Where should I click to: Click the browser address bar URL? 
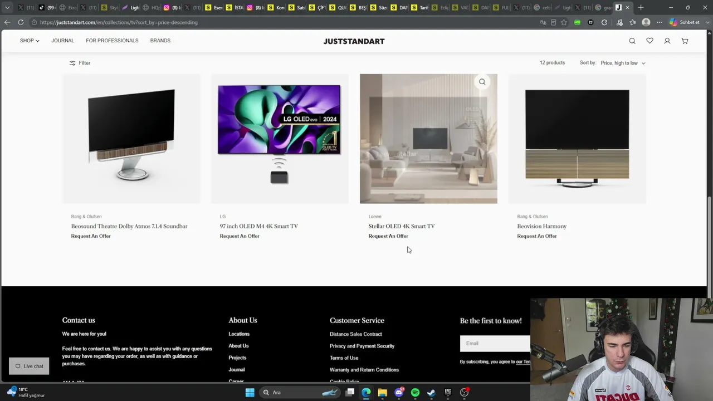point(119,22)
